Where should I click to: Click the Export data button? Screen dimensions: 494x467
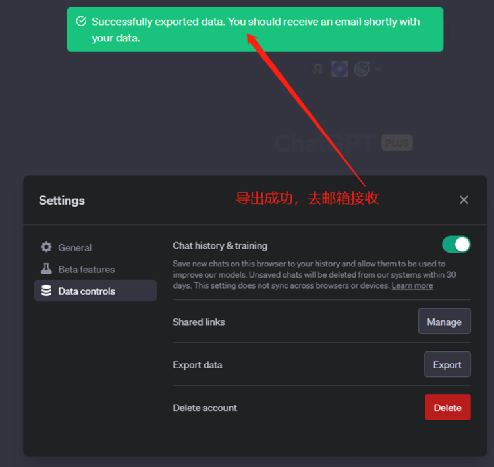447,364
